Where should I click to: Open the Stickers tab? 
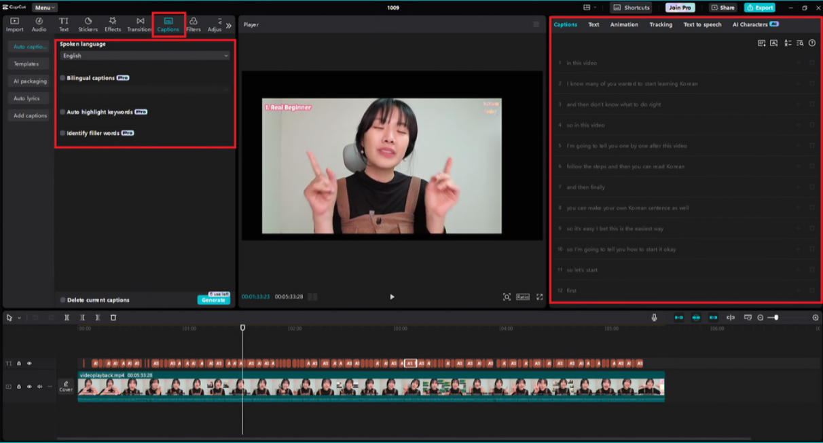(88, 25)
